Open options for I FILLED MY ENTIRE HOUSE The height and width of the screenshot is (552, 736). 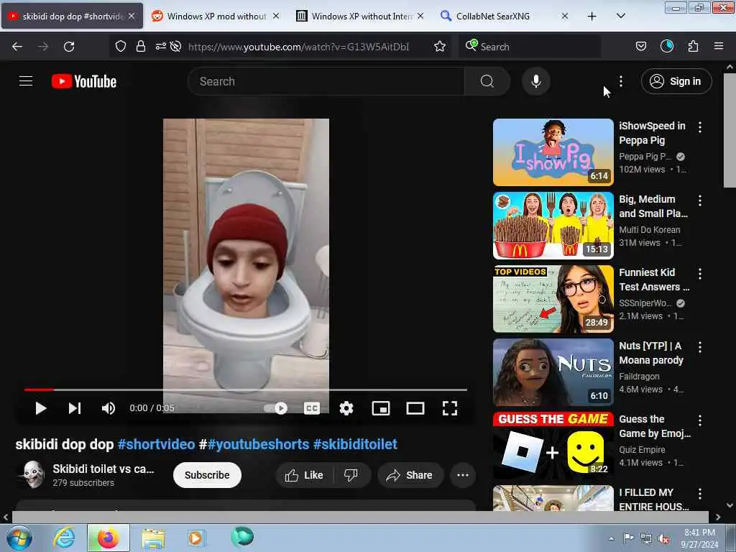pos(700,493)
